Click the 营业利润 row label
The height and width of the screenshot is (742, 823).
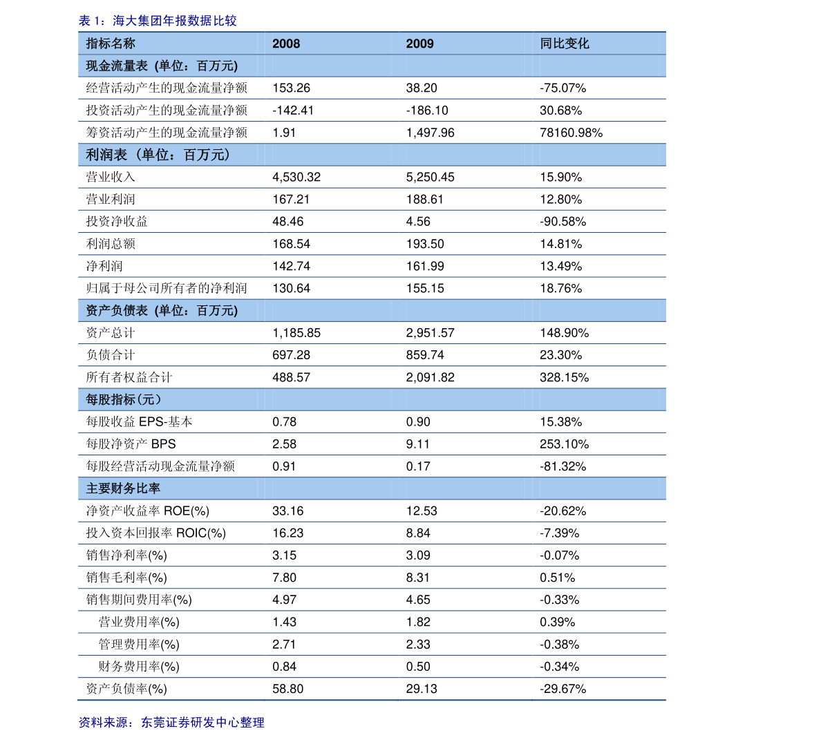(x=111, y=200)
